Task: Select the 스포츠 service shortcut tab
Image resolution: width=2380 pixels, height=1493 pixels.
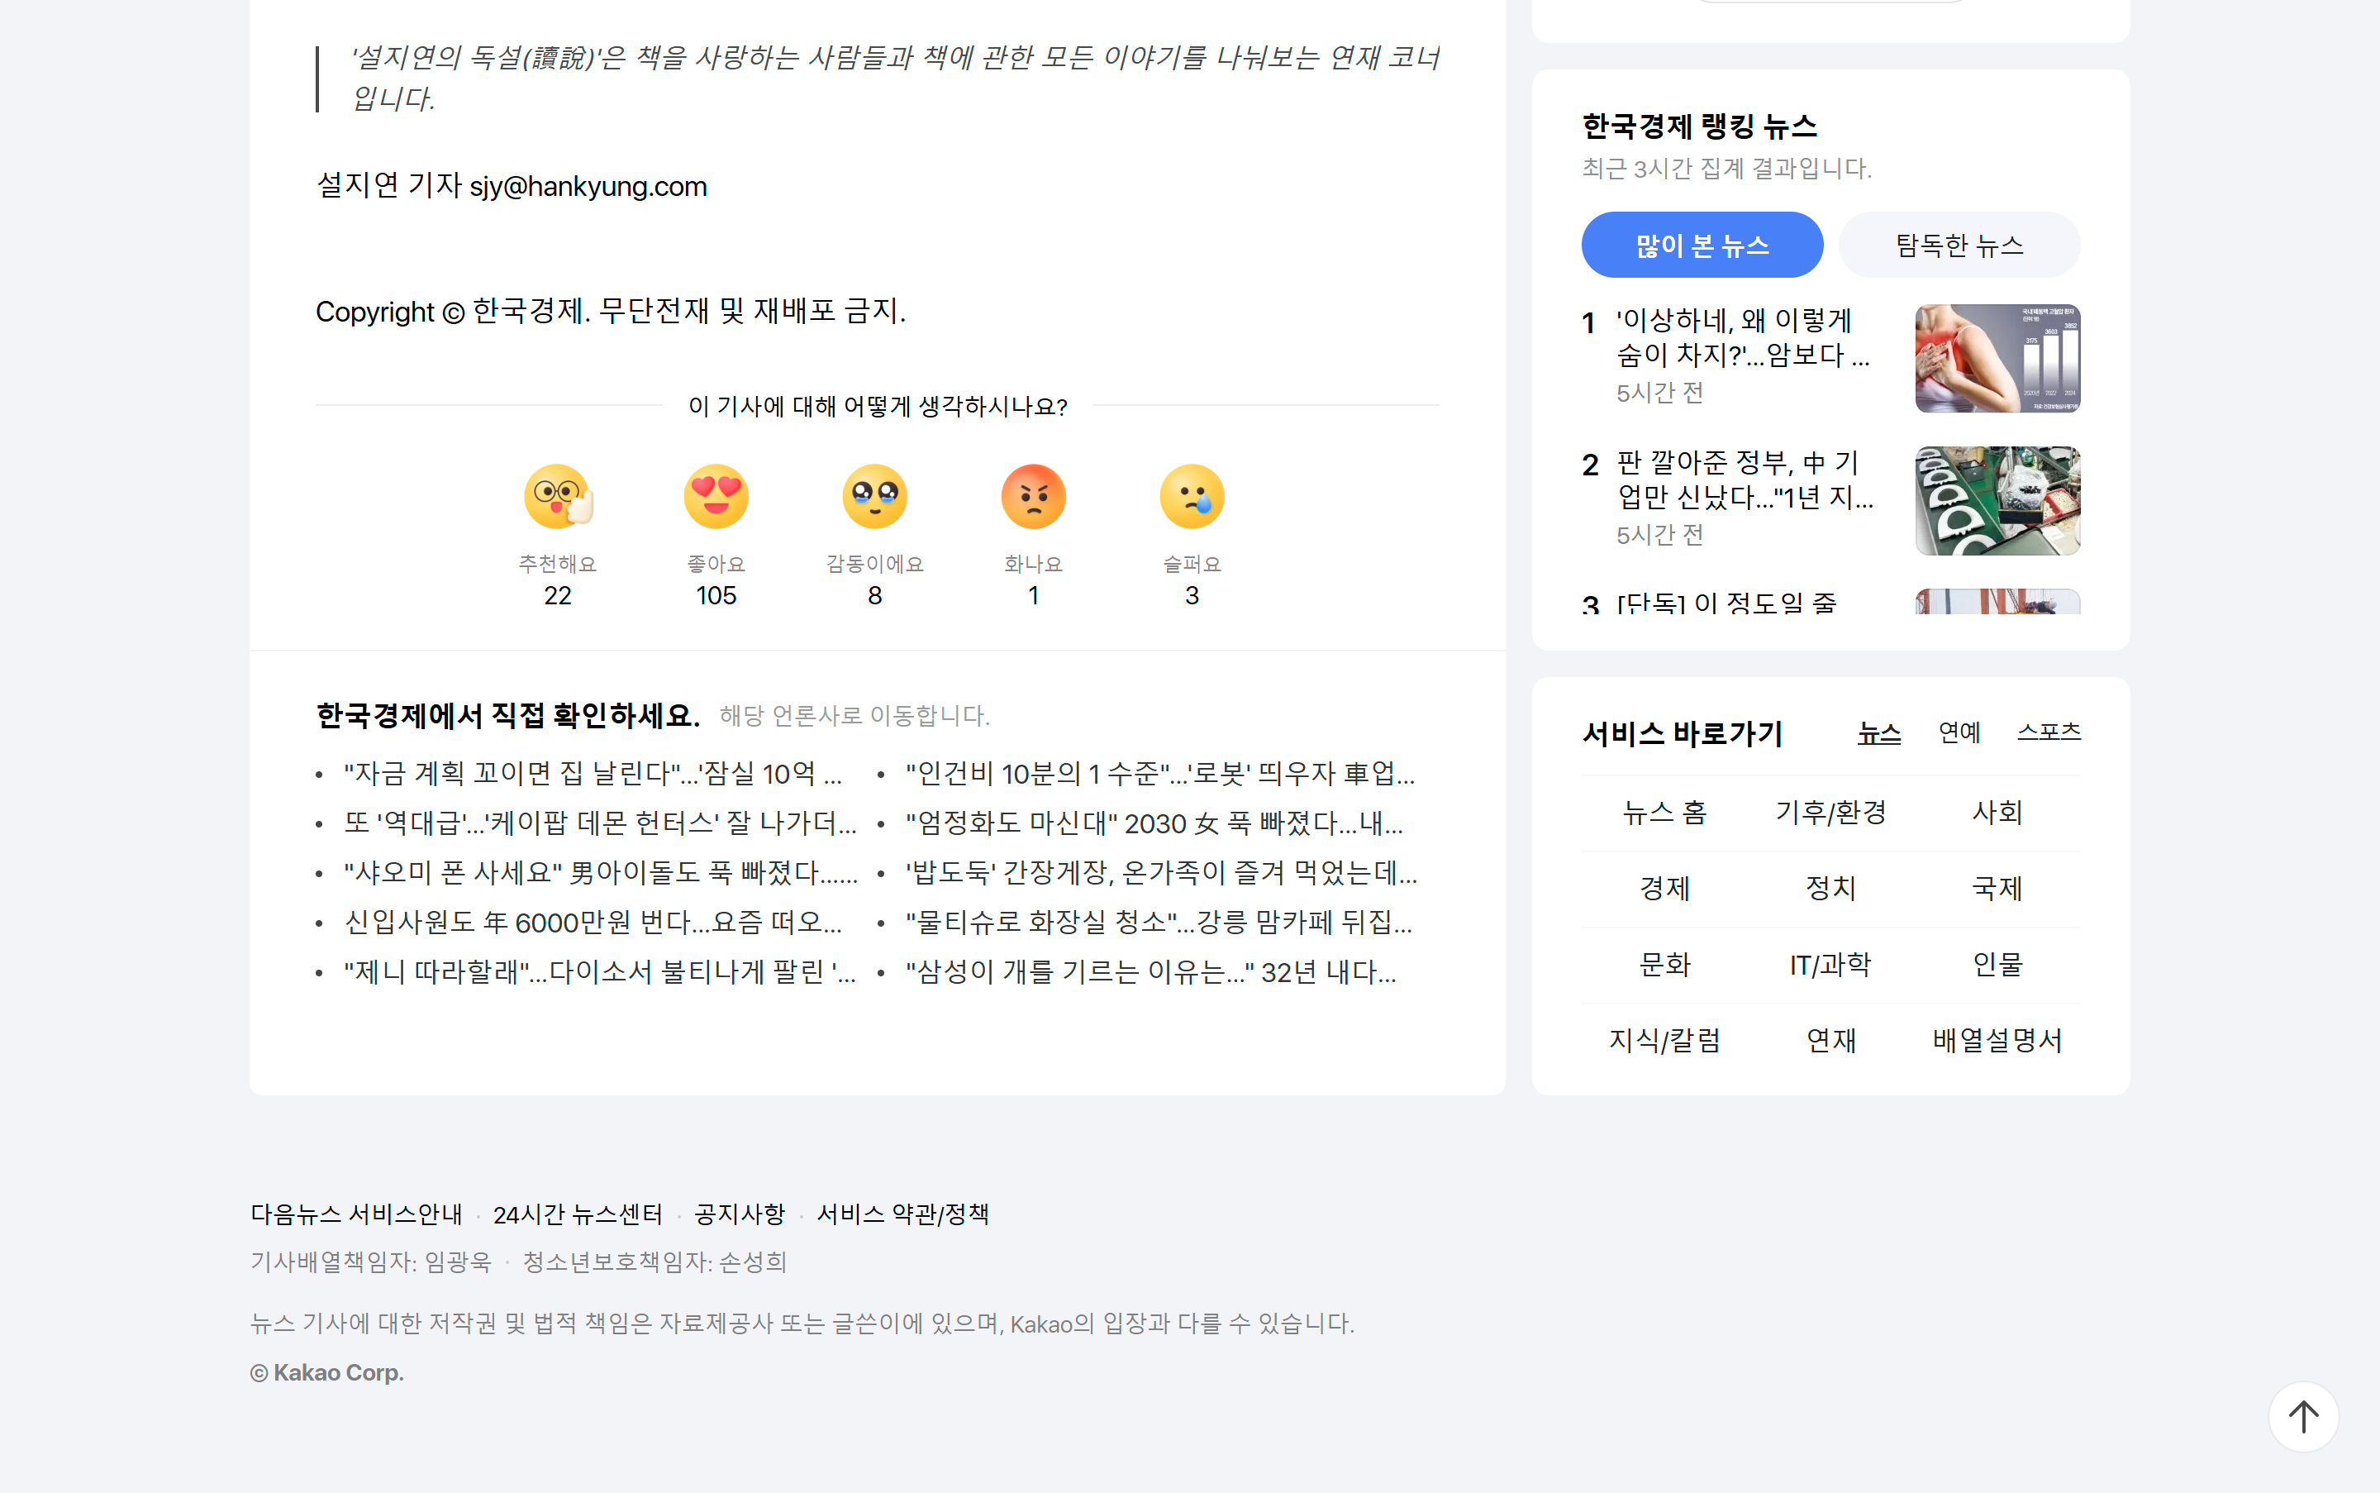Action: point(2049,732)
